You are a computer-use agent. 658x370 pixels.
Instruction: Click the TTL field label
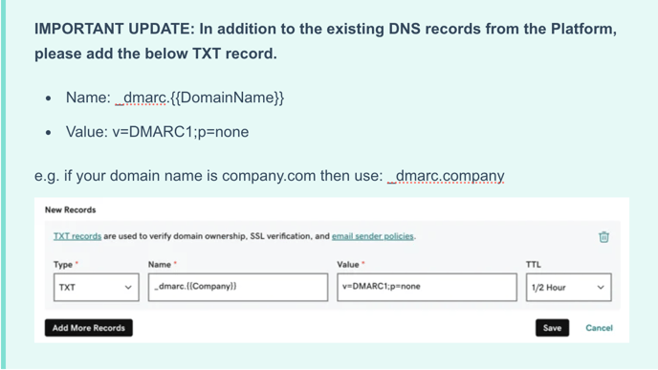533,265
